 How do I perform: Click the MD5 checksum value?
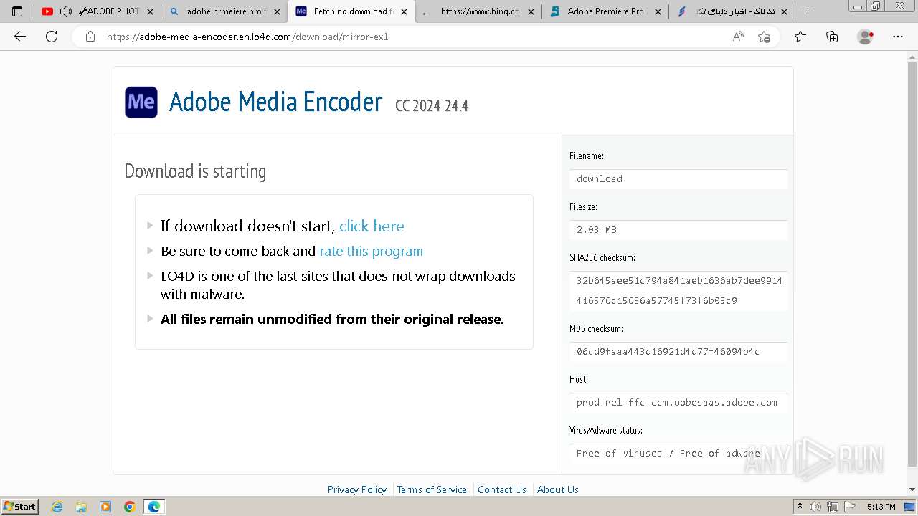click(678, 351)
